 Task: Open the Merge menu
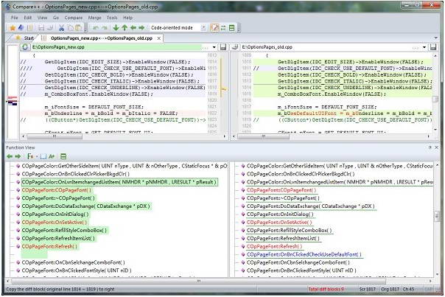coord(95,17)
